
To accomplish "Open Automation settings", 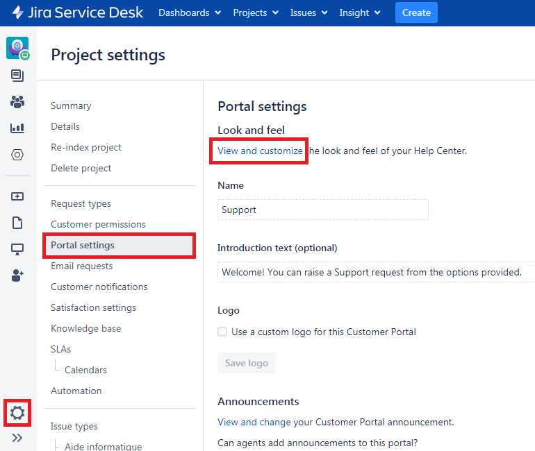I will pos(76,391).
